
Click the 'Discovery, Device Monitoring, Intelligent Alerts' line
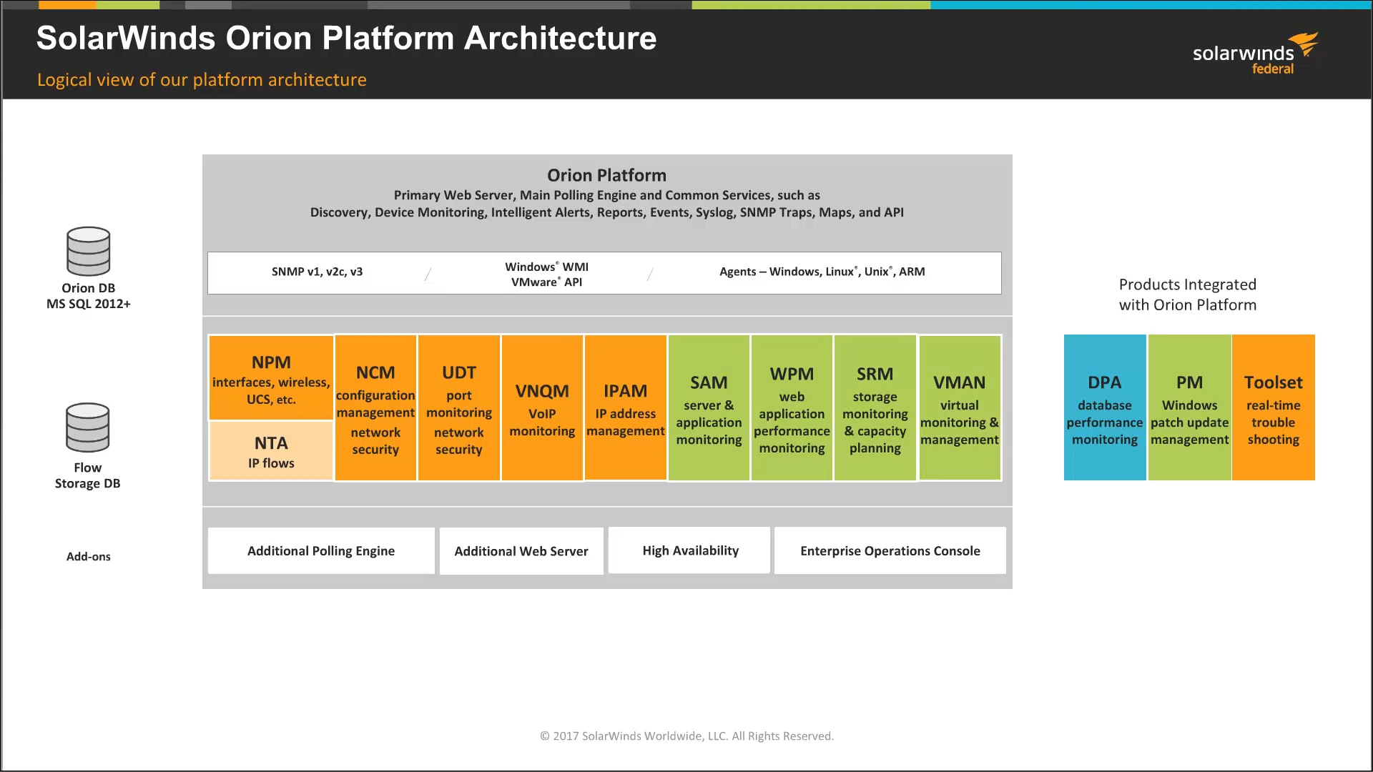point(606,212)
